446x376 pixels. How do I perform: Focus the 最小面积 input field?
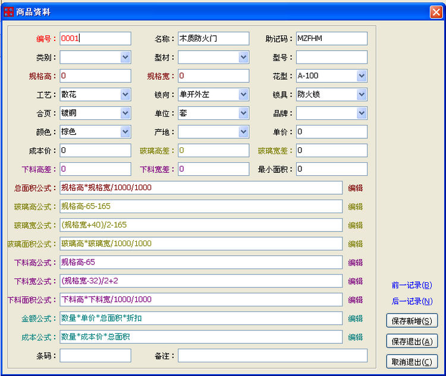point(332,169)
